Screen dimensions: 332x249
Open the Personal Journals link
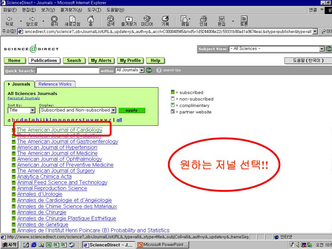pos(24,98)
